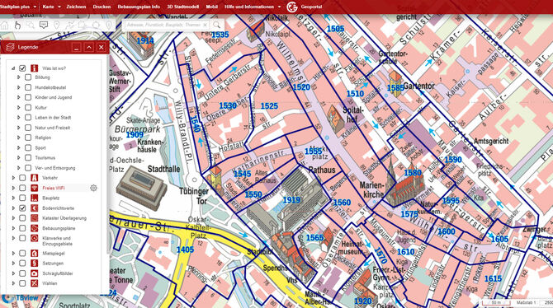The width and height of the screenshot is (553, 308).
Task: Clear the address search field with X
Action: point(205,25)
